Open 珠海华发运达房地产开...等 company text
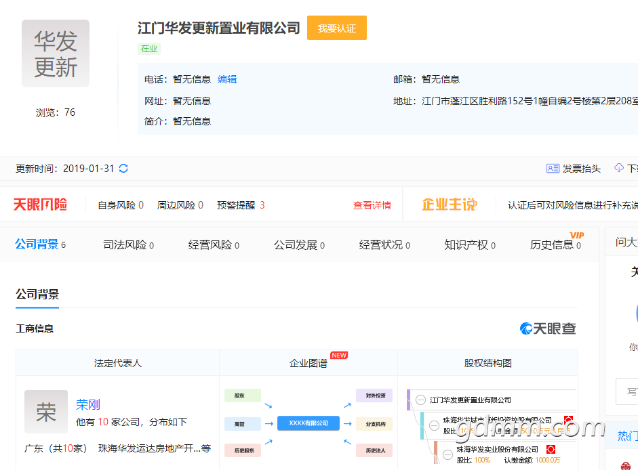 pos(155,448)
